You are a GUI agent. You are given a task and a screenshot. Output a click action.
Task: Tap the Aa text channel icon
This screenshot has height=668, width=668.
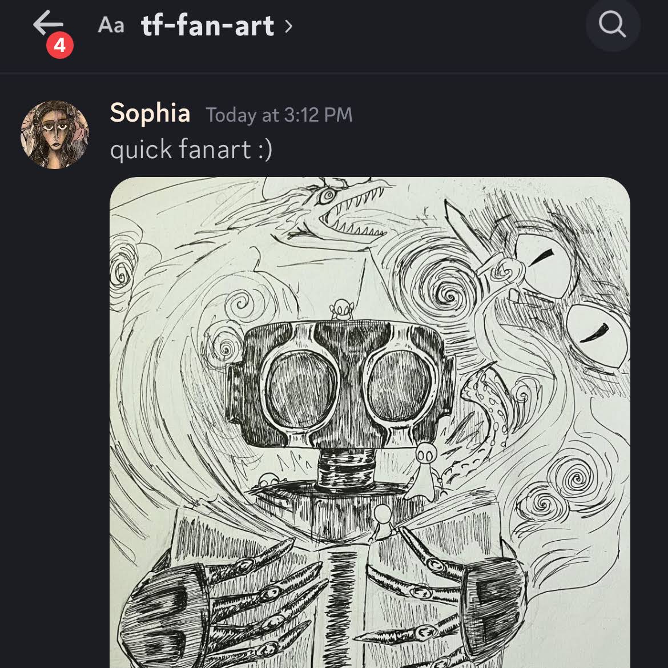111,25
